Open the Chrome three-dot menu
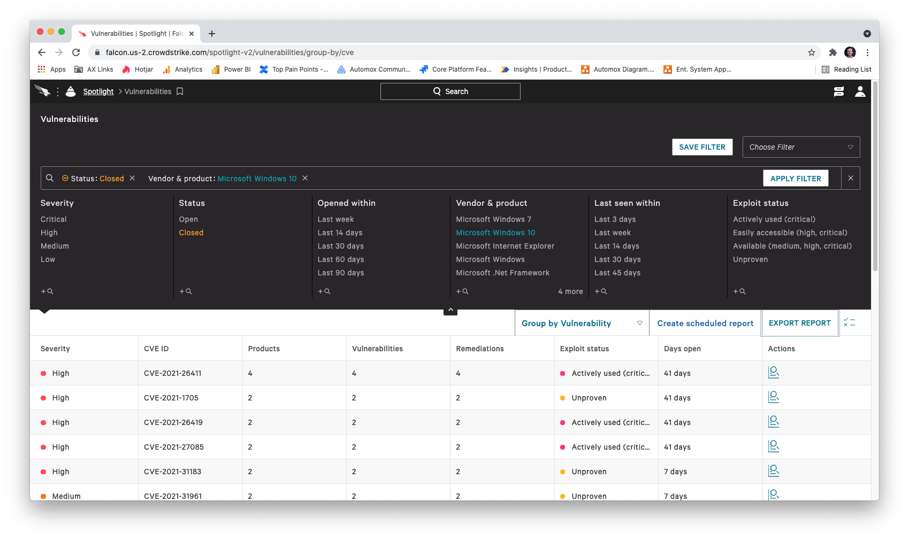 coord(867,52)
